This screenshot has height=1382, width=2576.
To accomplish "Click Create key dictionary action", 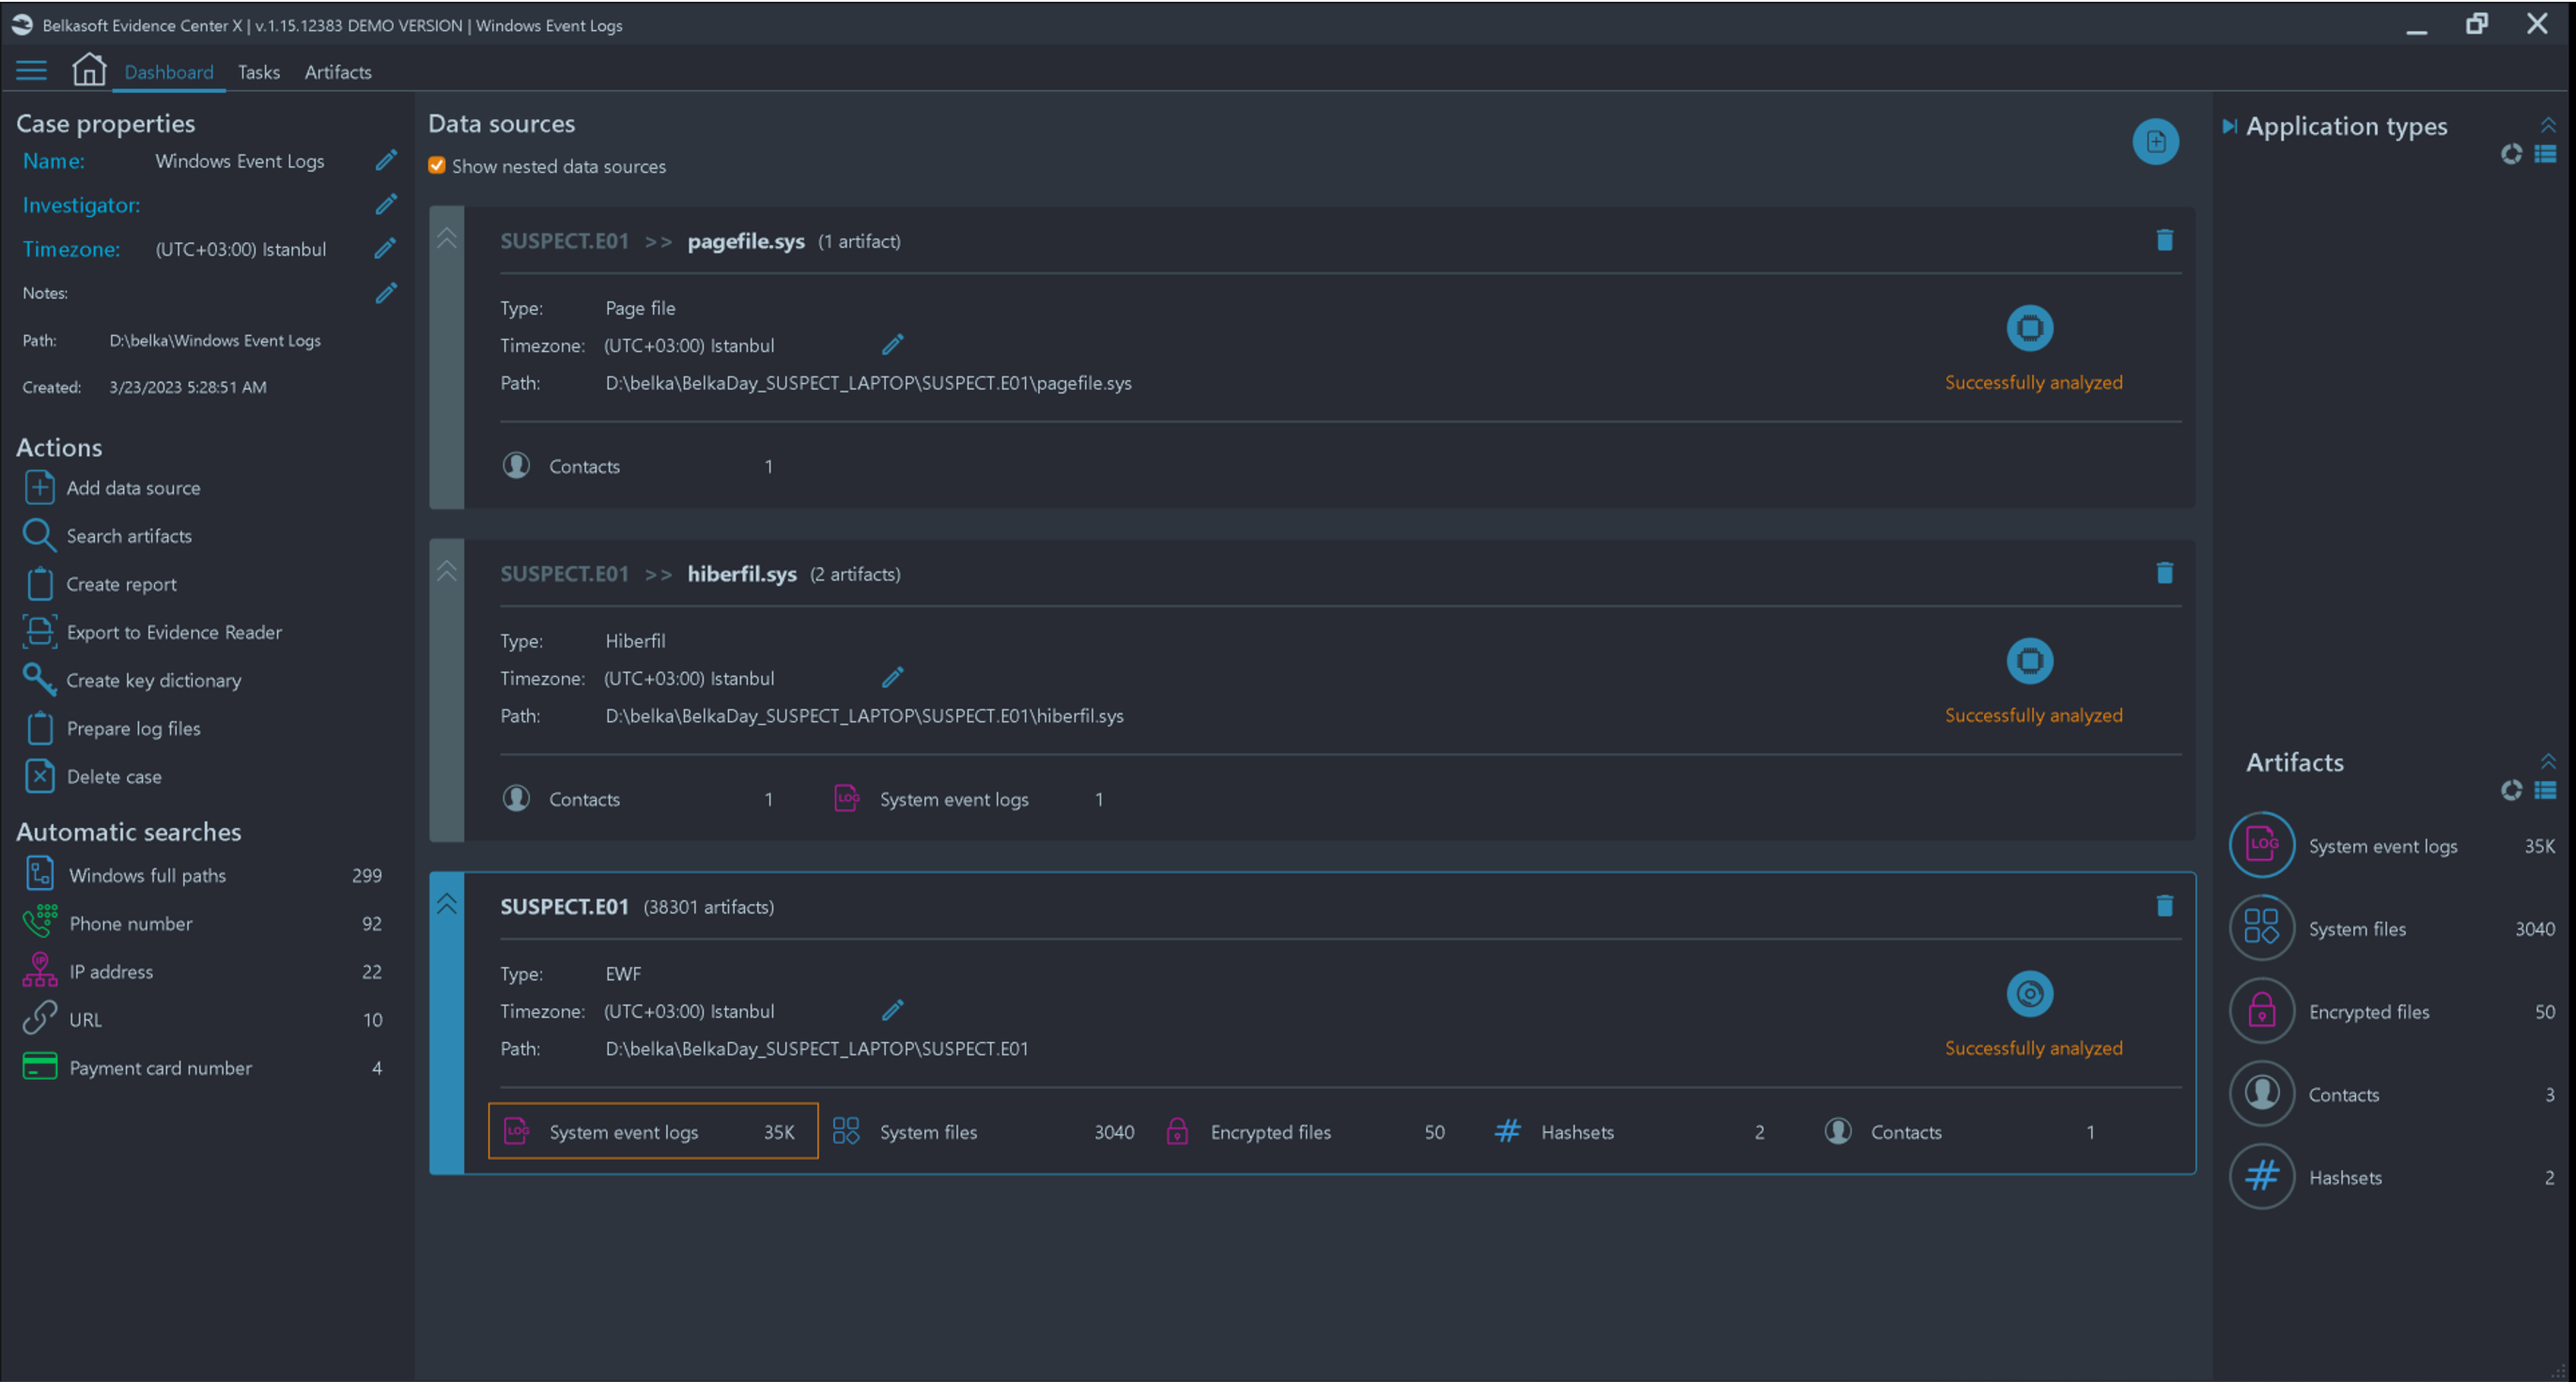I will coord(132,680).
